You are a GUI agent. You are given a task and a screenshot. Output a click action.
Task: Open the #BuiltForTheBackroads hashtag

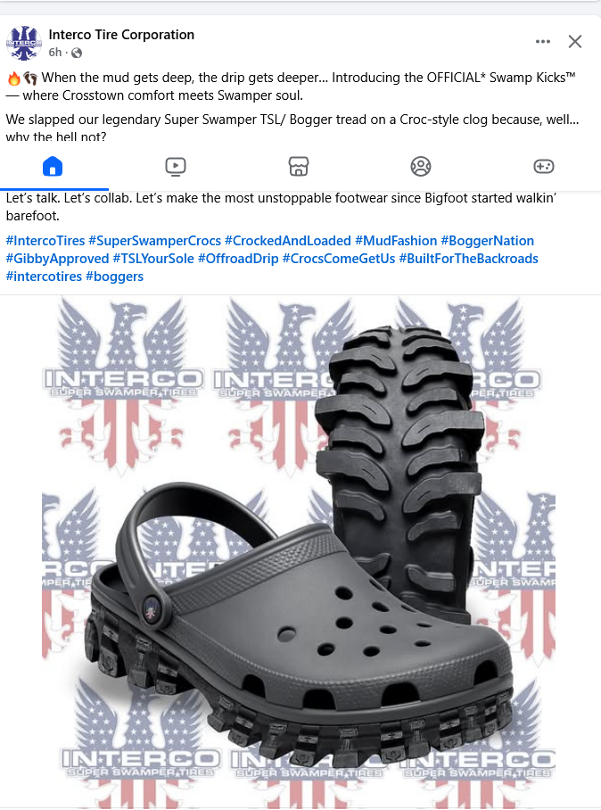pyautogui.click(x=469, y=259)
